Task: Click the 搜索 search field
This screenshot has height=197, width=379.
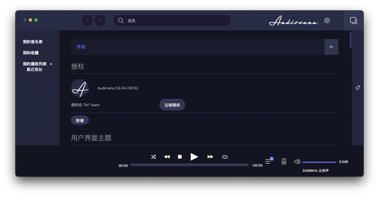Action: point(172,20)
